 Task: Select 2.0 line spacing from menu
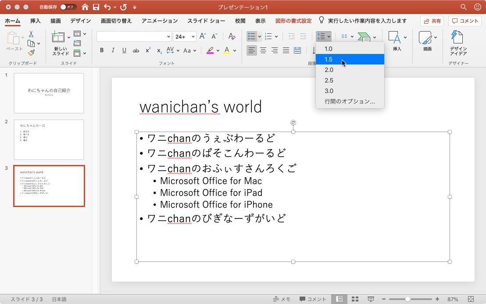[329, 70]
